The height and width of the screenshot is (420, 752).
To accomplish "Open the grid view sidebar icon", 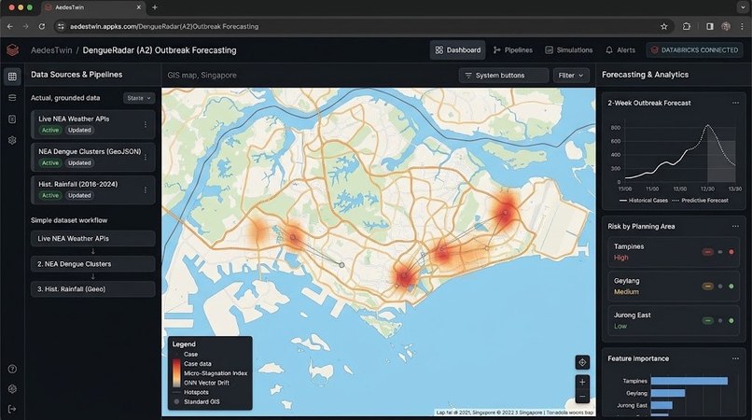I will [12, 77].
